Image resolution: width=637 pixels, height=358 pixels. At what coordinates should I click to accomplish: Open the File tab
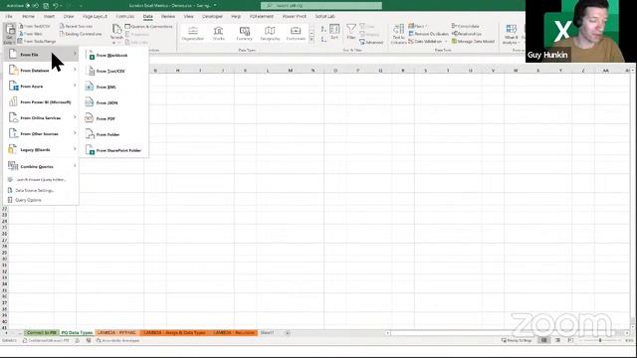click(9, 16)
